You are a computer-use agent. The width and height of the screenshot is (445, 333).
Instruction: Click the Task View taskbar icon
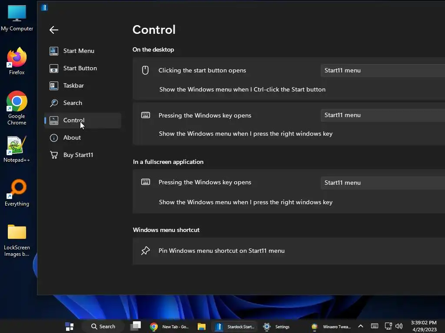(136, 326)
